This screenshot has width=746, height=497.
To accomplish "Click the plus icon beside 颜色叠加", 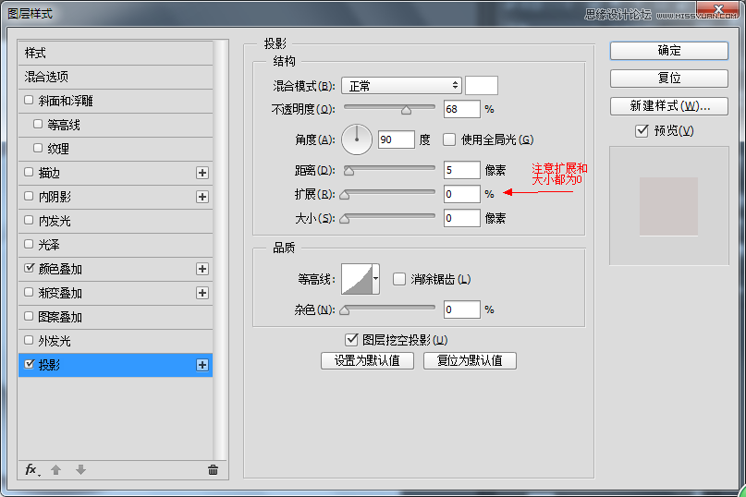I will (202, 269).
